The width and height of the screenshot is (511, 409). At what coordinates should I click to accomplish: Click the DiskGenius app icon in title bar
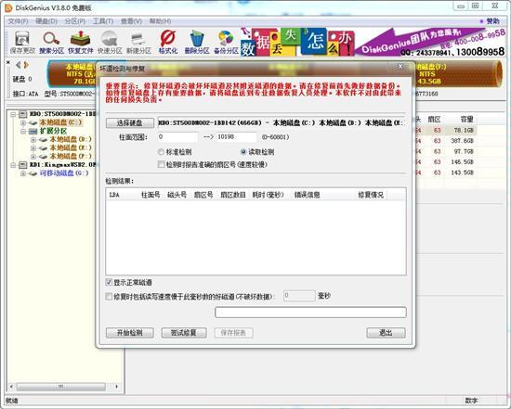(x=8, y=7)
